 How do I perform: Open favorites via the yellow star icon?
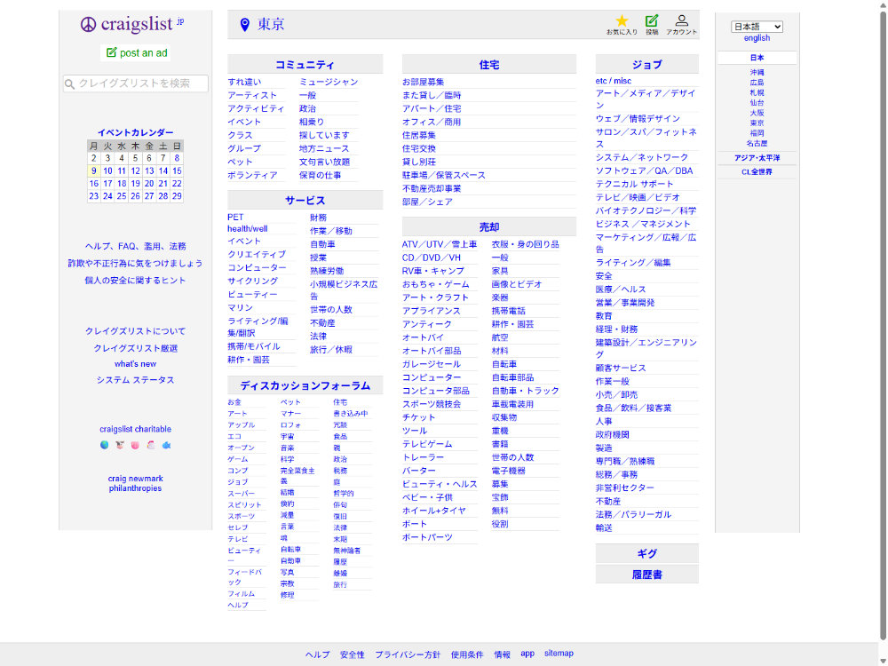(x=622, y=20)
